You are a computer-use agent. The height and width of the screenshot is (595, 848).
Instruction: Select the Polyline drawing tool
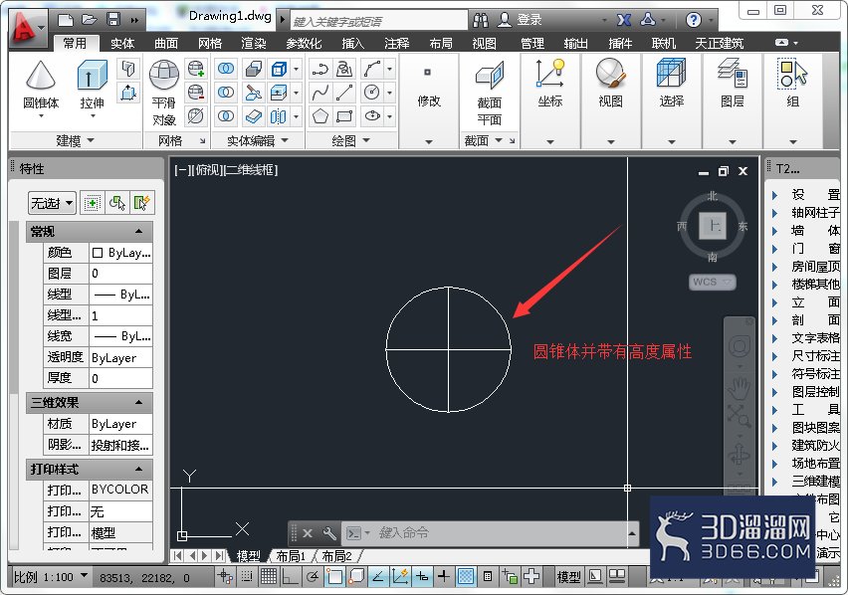[320, 69]
